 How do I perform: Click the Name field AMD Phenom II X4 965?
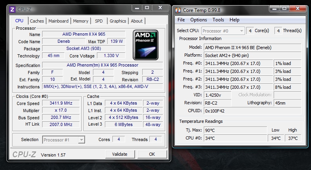(84, 34)
